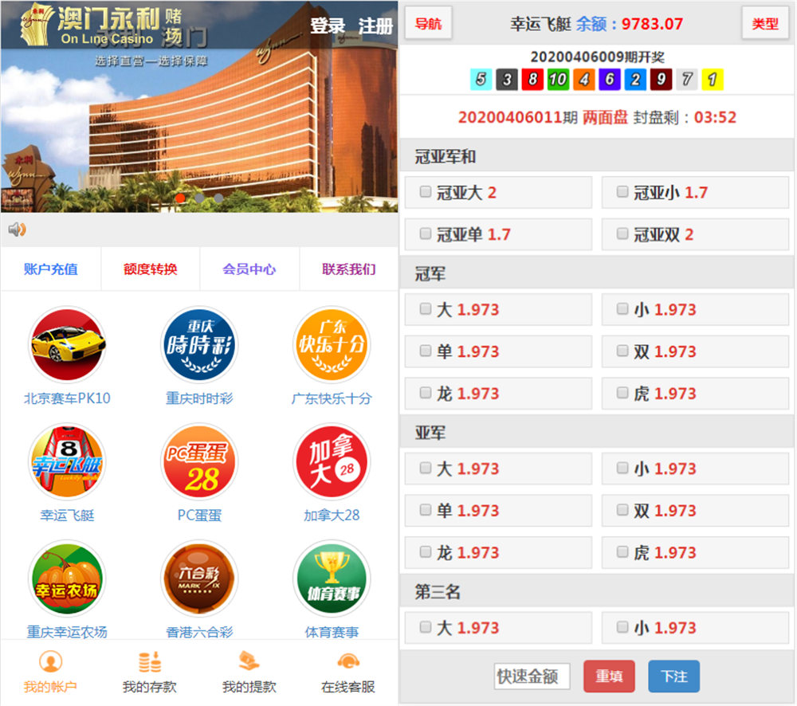The height and width of the screenshot is (706, 797).
Task: Click the red 重填 reset button
Action: pos(609,677)
